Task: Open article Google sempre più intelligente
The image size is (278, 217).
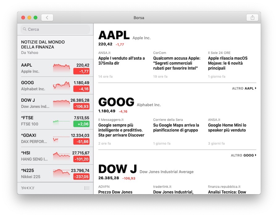Action: tap(122, 130)
